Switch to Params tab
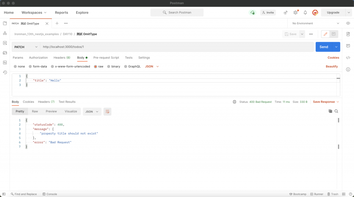The image size is (354, 197). (18, 58)
